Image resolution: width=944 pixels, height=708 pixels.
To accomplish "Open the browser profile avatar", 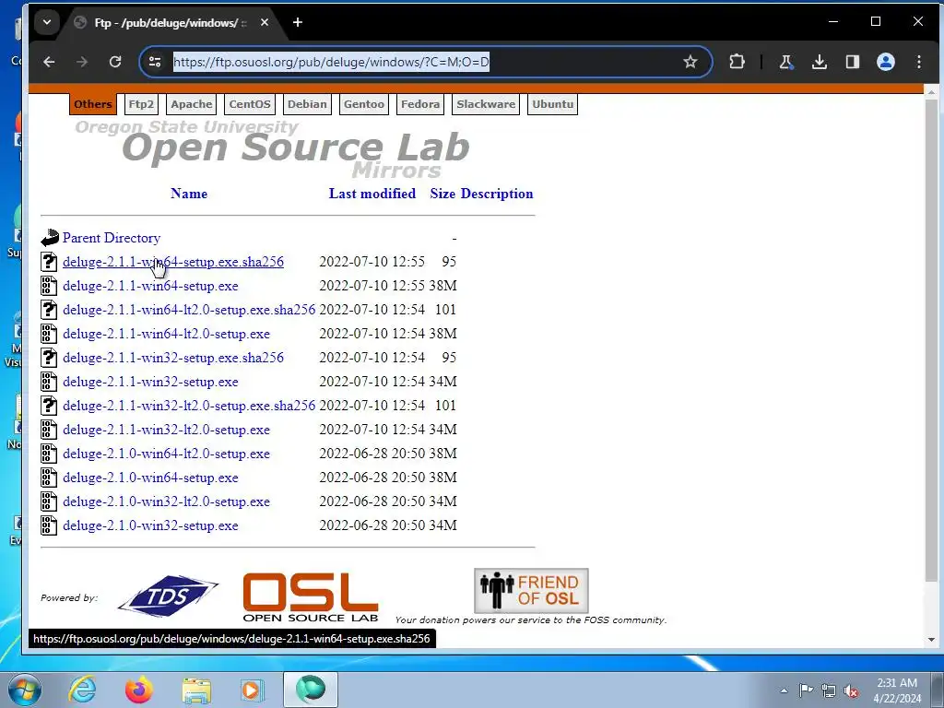I will click(886, 62).
